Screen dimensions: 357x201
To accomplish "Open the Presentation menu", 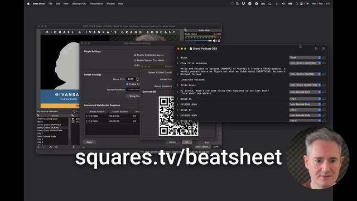I will tap(96, 4).
